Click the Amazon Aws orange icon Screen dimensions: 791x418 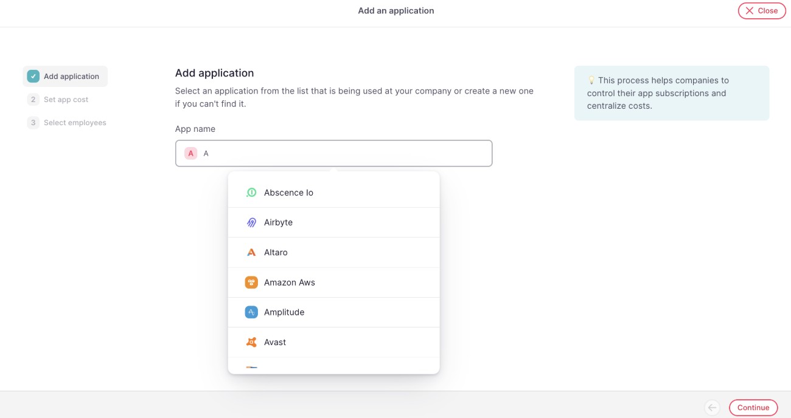251,283
